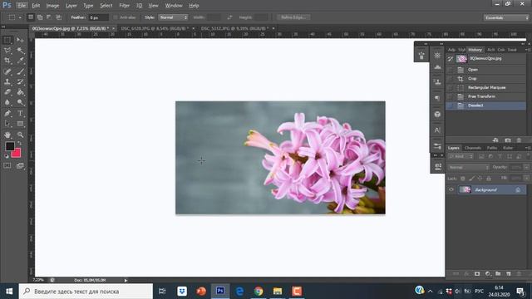The height and width of the screenshot is (299, 532).
Task: Open the History panel flyout menu
Action: 528,50
